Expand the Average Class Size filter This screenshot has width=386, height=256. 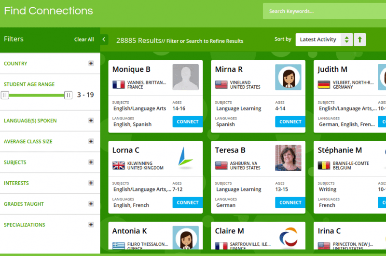tap(91, 141)
